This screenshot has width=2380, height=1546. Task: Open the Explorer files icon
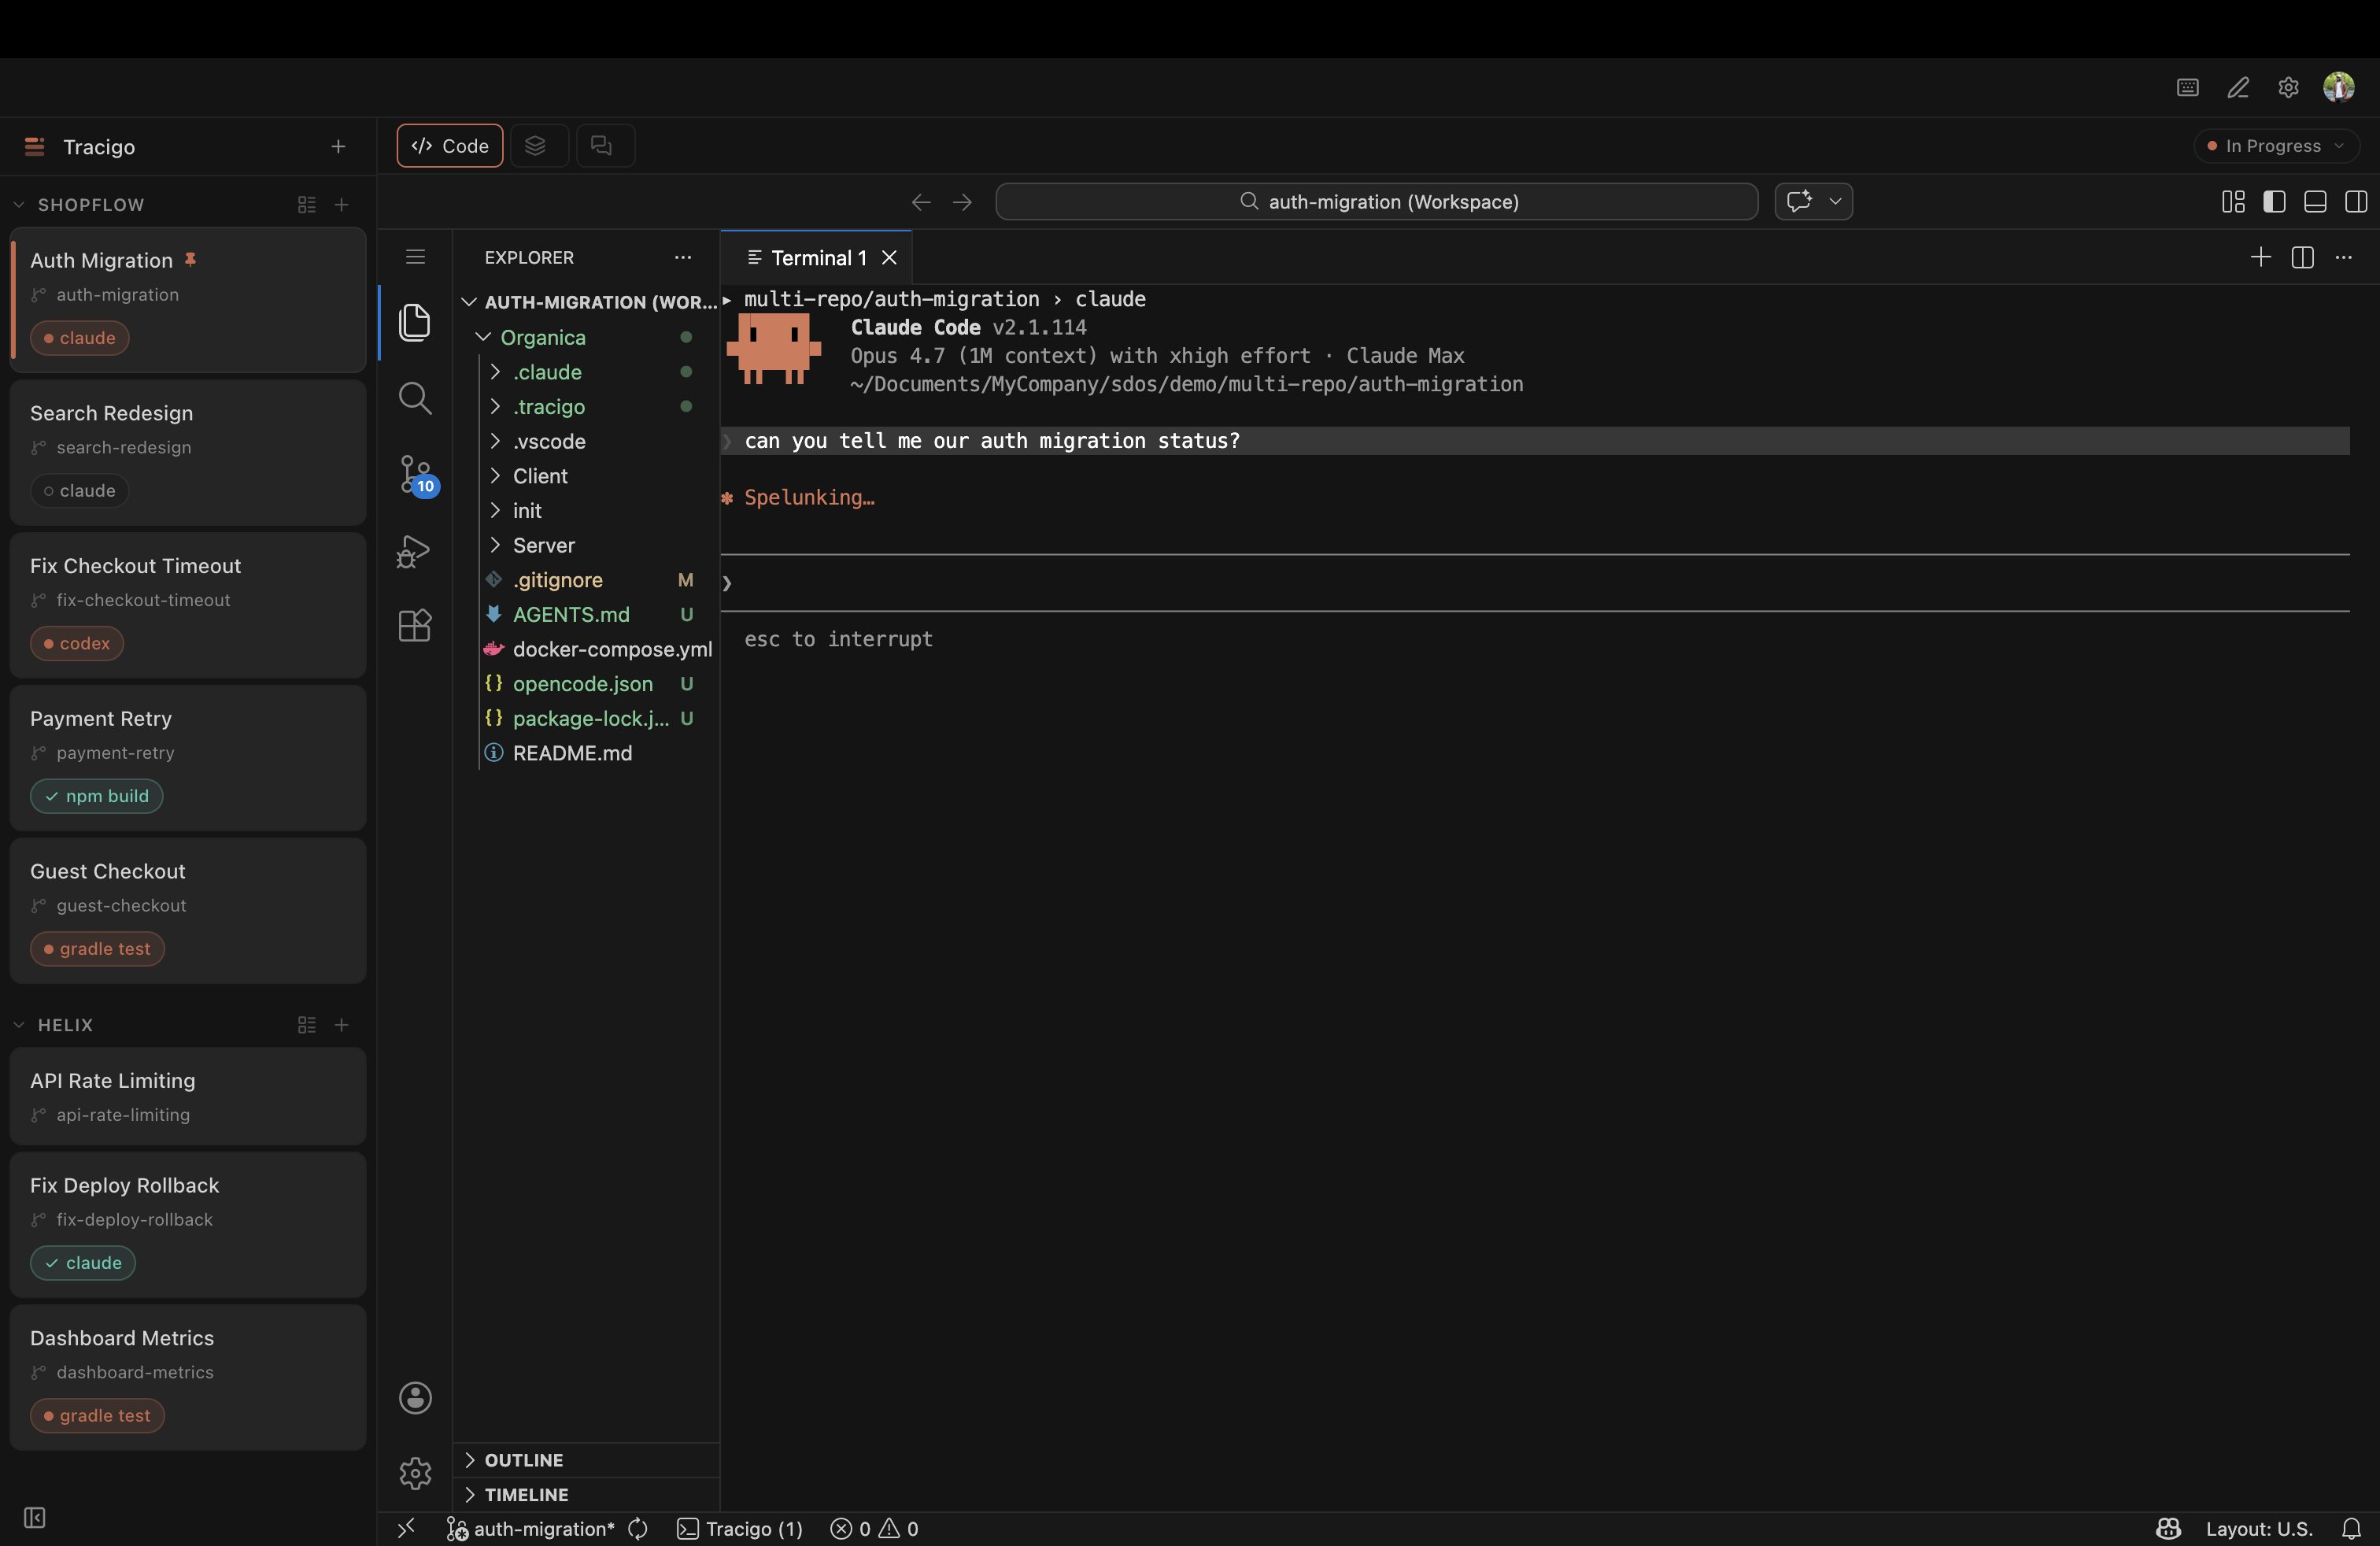point(415,322)
